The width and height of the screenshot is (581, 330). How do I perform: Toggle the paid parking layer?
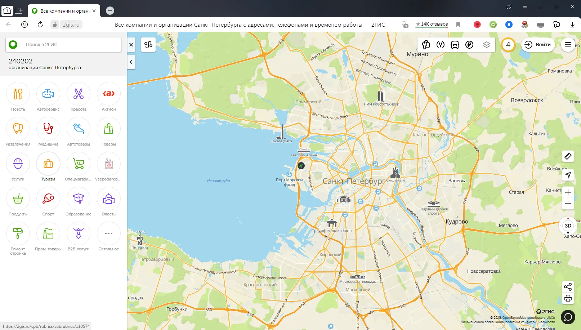click(469, 45)
